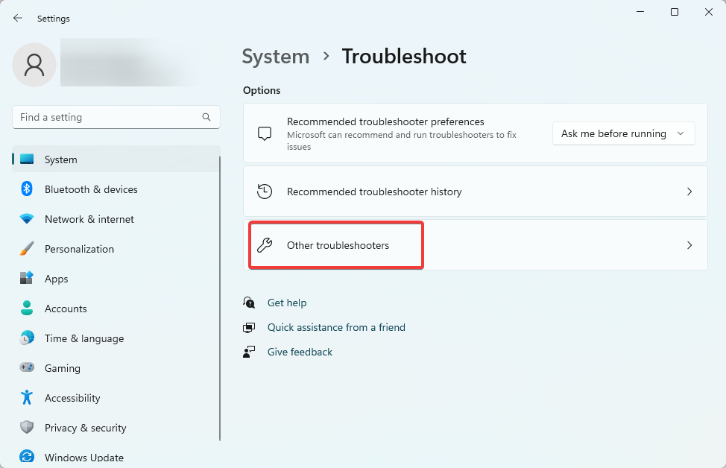The image size is (726, 468).
Task: Click System in the breadcrumb
Action: click(x=276, y=57)
